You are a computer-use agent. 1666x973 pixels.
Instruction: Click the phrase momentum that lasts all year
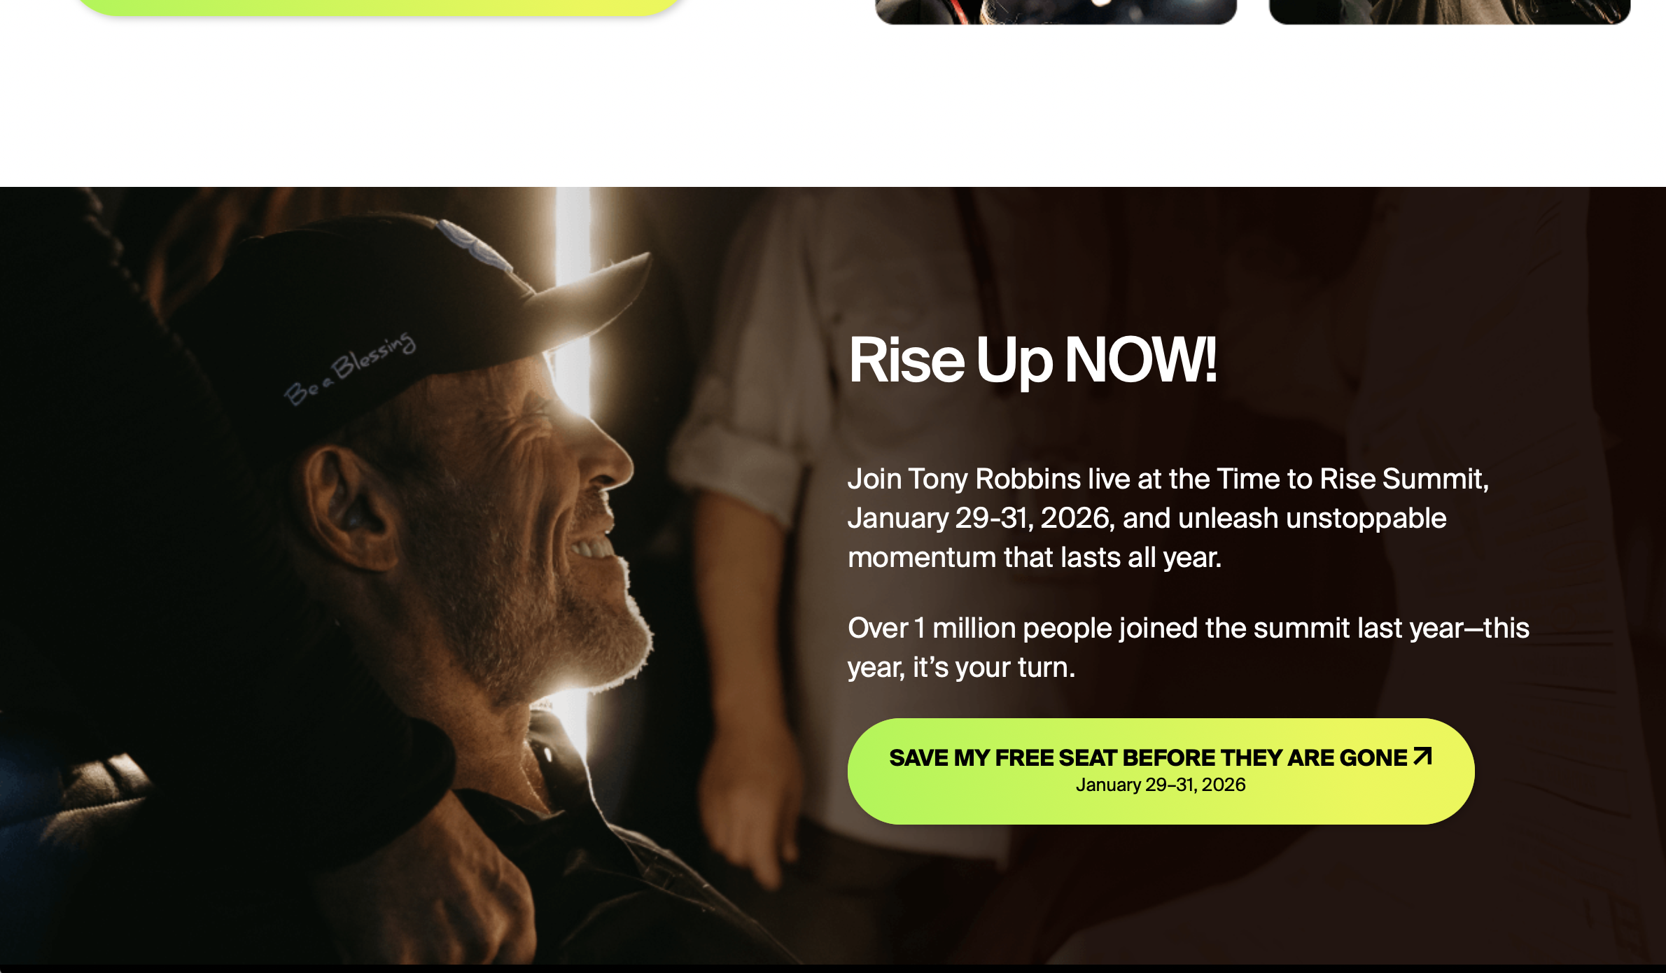1035,557
